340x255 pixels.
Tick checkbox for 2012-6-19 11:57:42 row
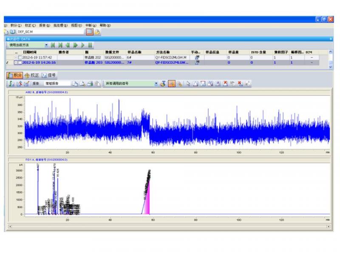click(x=20, y=57)
